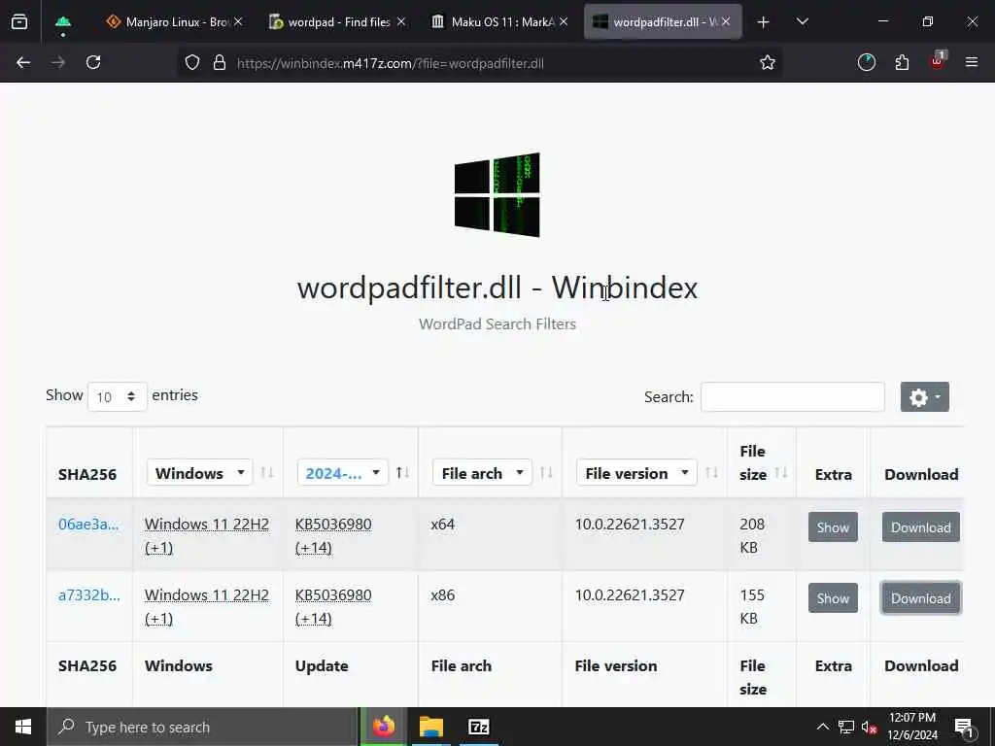Open the Firefox application menu
Screen dimensions: 995x746
point(972,63)
